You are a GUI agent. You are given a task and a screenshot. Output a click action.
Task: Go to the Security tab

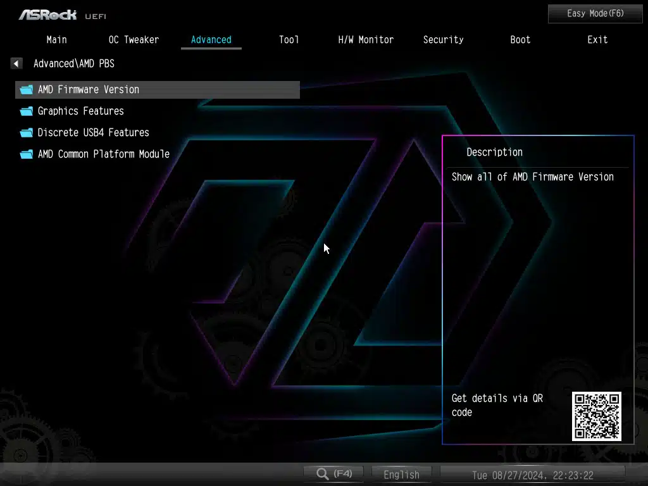[443, 39]
